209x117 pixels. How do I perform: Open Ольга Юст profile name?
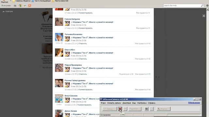(x=70, y=50)
